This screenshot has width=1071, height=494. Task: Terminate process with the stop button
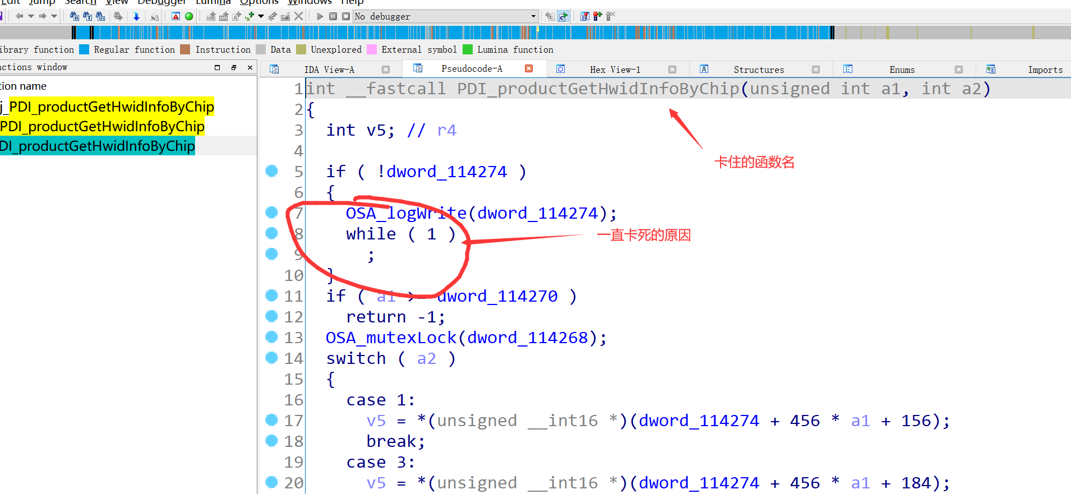346,16
